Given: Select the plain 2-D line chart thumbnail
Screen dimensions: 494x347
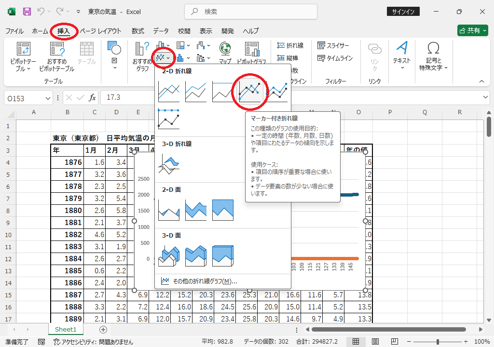Looking at the screenshot, I should pyautogui.click(x=169, y=92).
